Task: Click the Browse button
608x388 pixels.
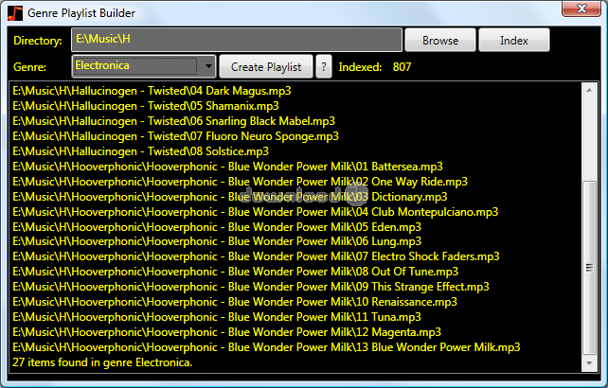Action: [439, 41]
